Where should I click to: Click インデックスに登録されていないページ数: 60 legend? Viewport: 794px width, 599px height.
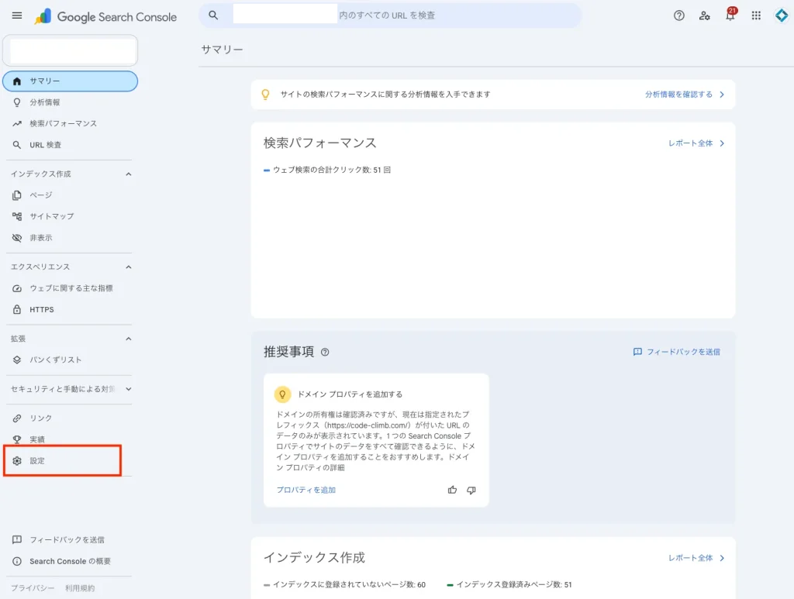(x=344, y=584)
